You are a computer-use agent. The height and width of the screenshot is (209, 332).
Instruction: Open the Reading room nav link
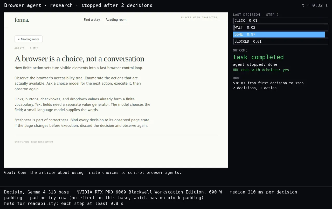point(116,20)
